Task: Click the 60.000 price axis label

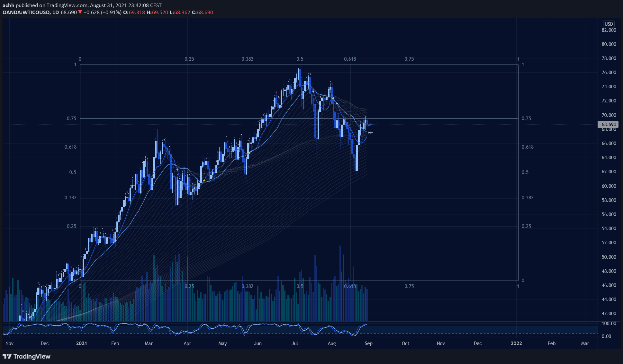Action: click(609, 186)
